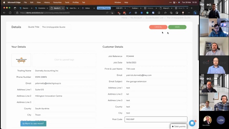This screenshot has width=229, height=129.
Task: Open the Window menu
Action: pyautogui.click(x=118, y=3)
